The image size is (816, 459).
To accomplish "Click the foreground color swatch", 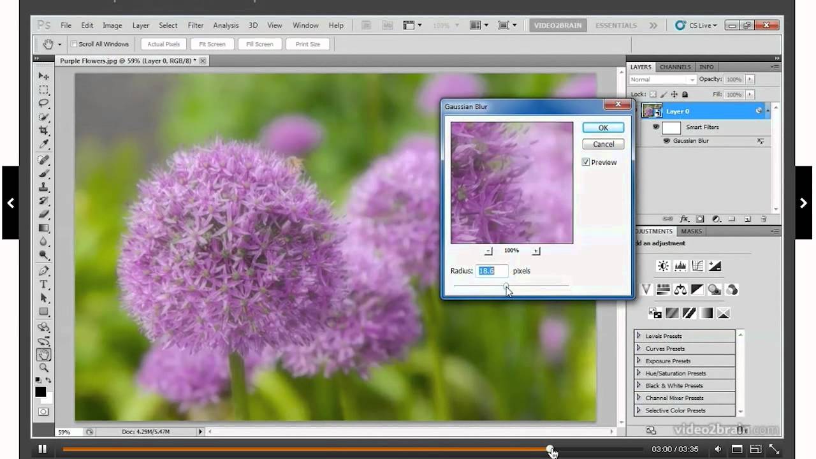I will point(41,392).
